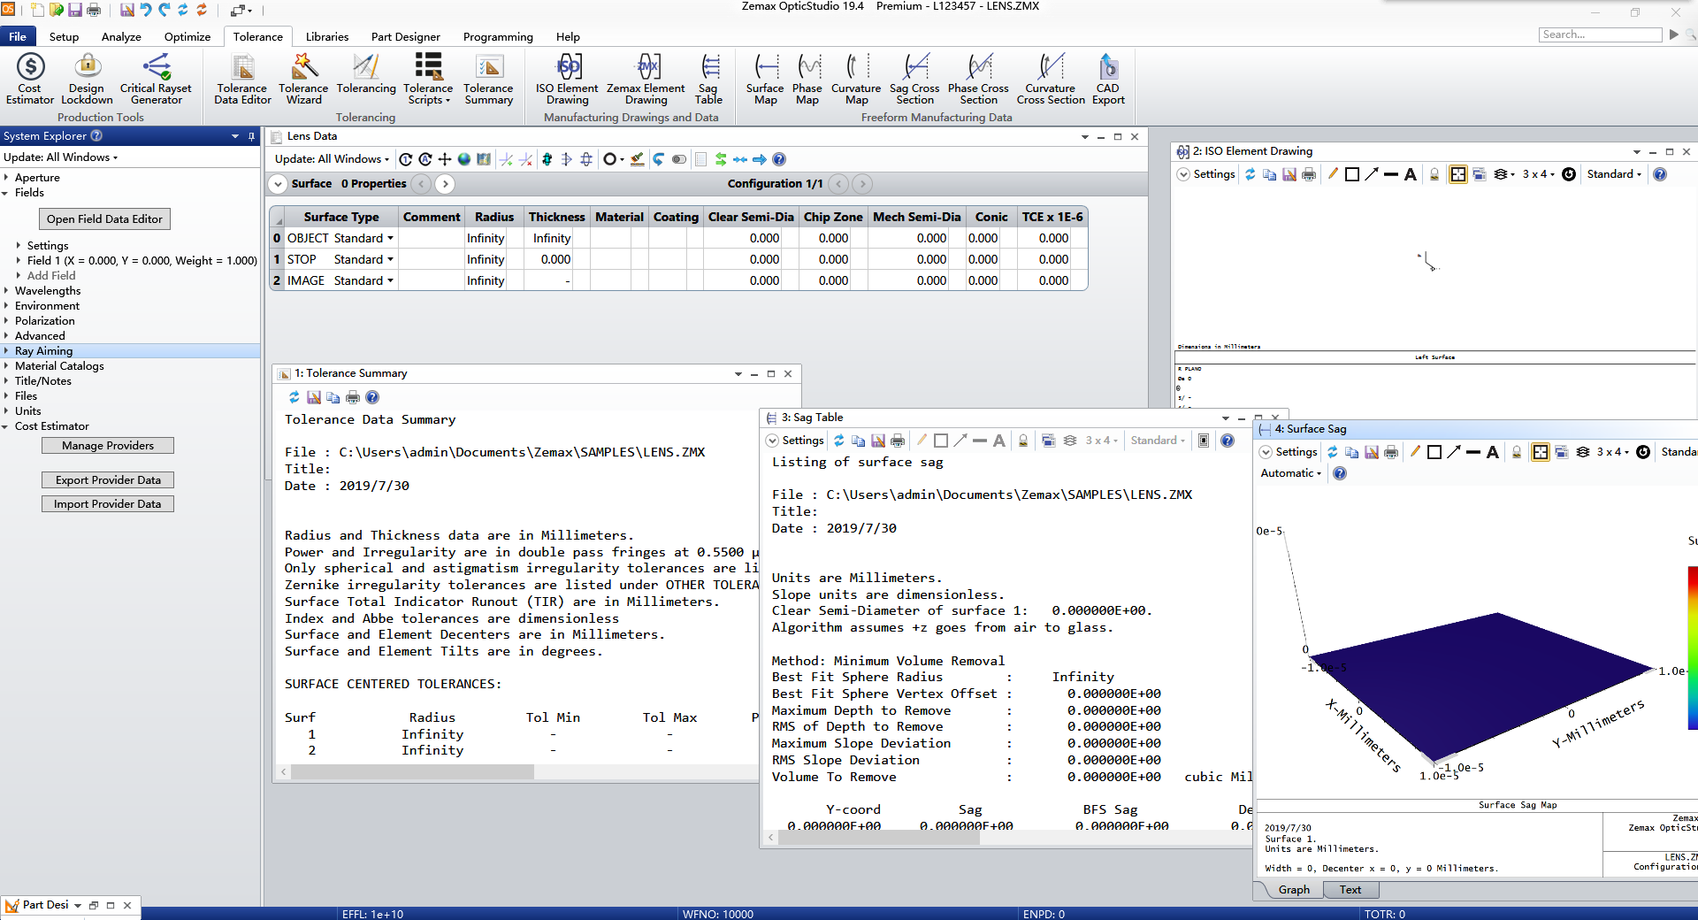1698x920 pixels.
Task: Click Lens Data green swap arrows icon
Action: [721, 159]
